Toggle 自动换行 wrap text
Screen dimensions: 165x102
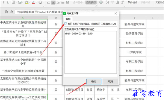coord(91,2)
